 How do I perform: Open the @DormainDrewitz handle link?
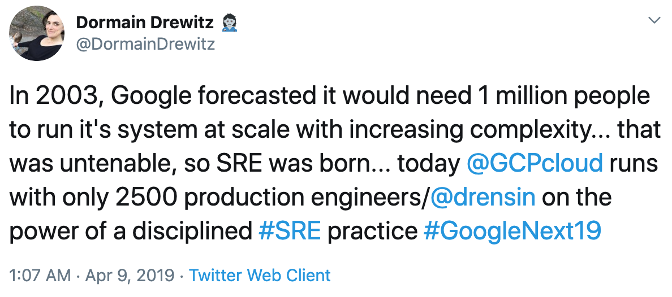coord(145,43)
